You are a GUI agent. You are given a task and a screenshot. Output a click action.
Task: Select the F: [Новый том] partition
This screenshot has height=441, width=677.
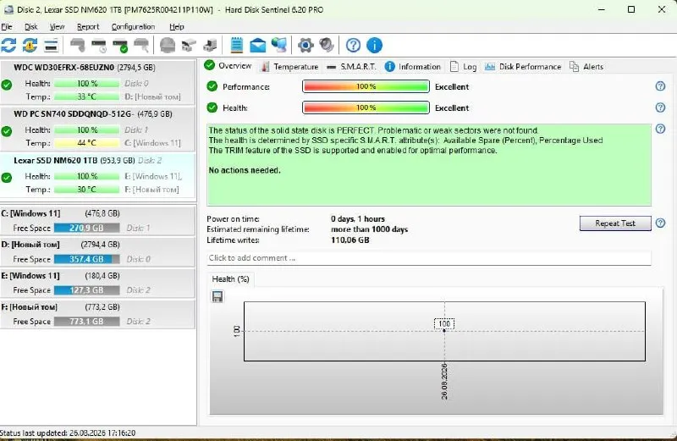coord(97,314)
